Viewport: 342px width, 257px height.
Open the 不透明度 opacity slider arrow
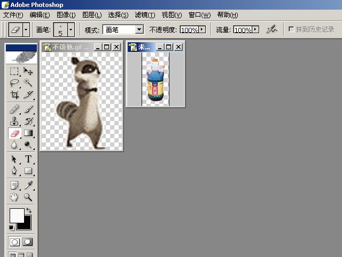202,29
